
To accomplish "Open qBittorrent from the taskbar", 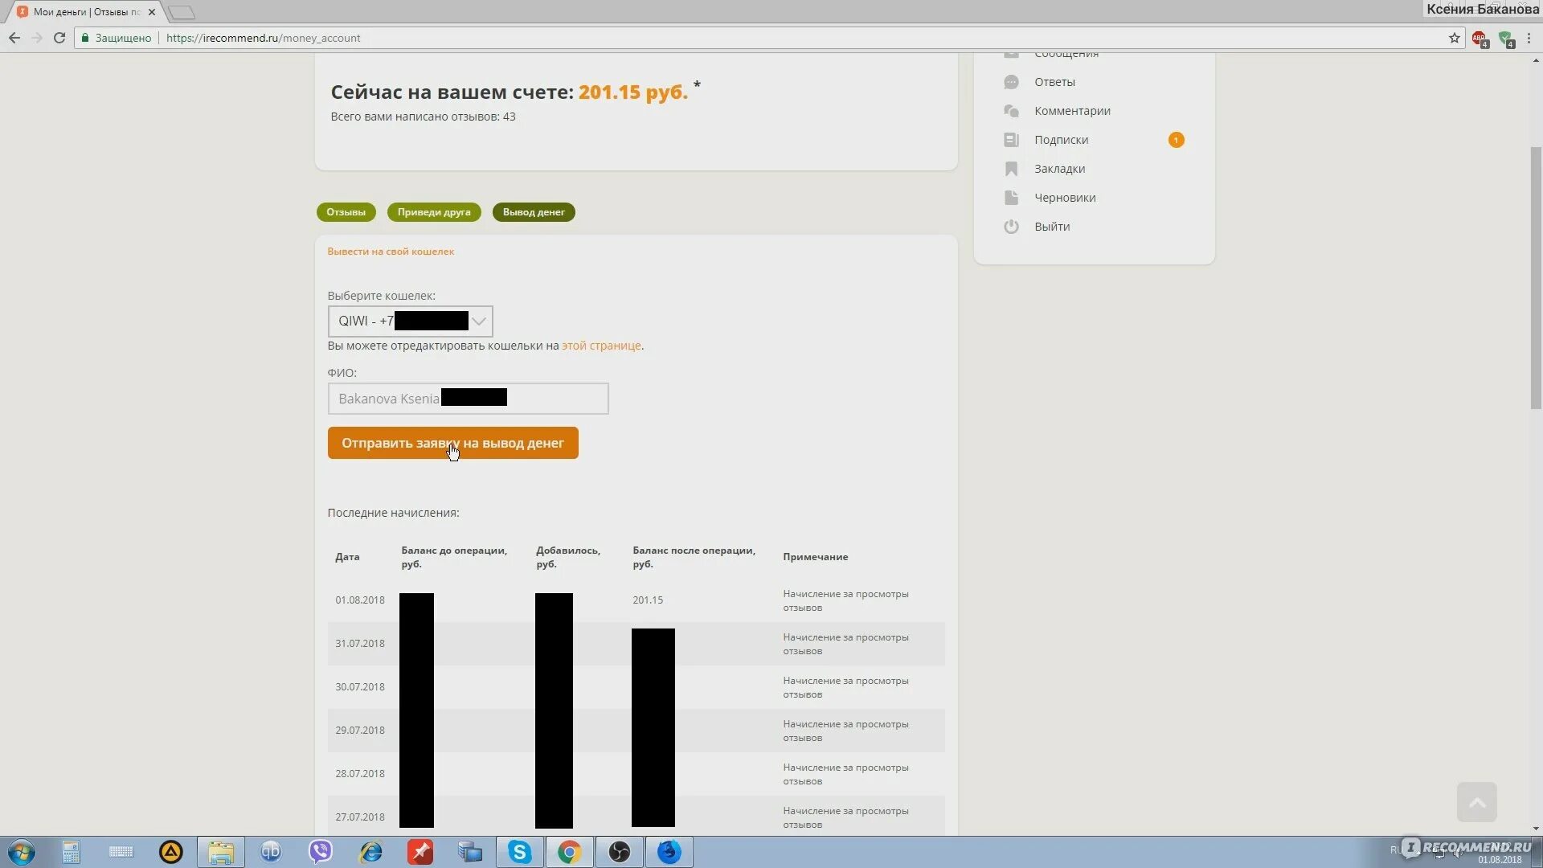I will [271, 852].
